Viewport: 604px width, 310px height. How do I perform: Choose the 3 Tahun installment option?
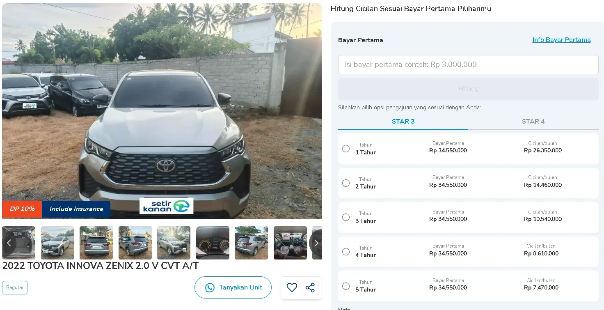(346, 217)
